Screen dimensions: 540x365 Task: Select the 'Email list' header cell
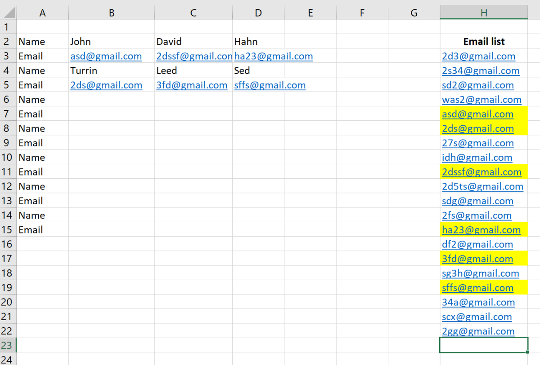(484, 41)
